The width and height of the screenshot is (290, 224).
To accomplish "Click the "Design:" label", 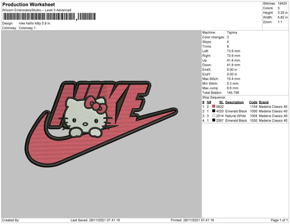I will point(8,23).
